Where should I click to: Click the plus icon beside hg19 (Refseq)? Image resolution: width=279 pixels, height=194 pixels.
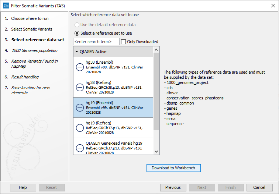(80, 128)
